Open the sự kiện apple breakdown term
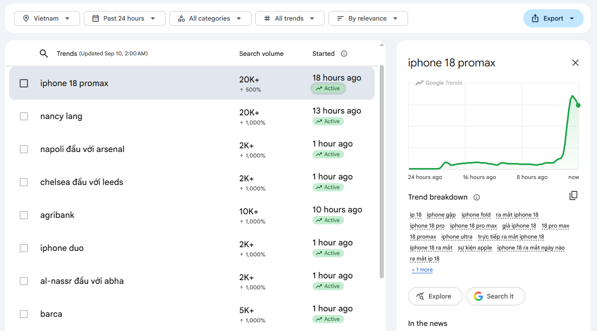Screen dimensions: 597x331 pyautogui.click(x=475, y=248)
